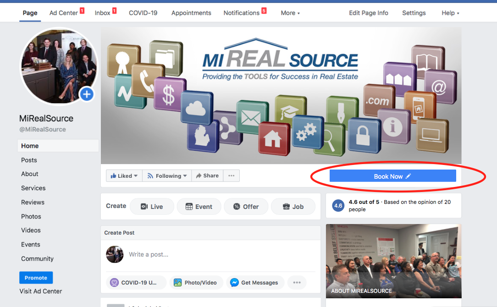This screenshot has width=497, height=307.
Task: Click the Photo/Video picture icon
Action: click(x=177, y=282)
